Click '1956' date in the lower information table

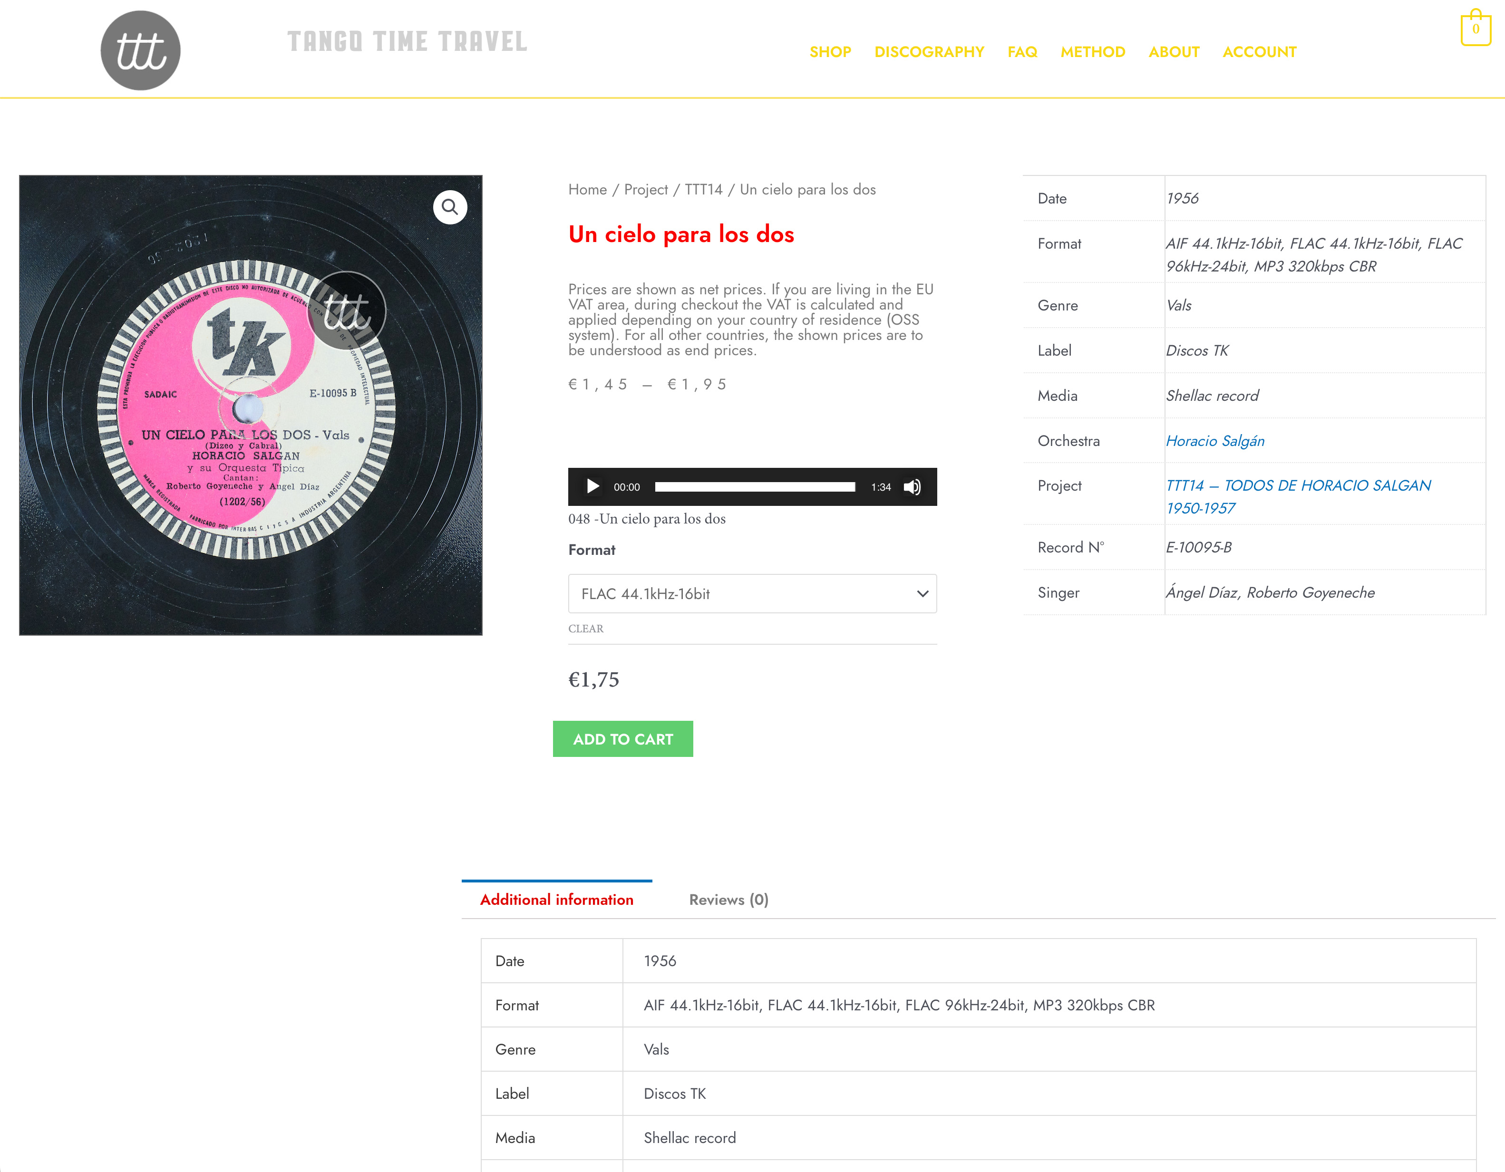coord(660,961)
